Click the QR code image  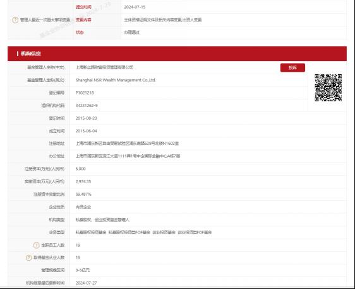click(328, 88)
